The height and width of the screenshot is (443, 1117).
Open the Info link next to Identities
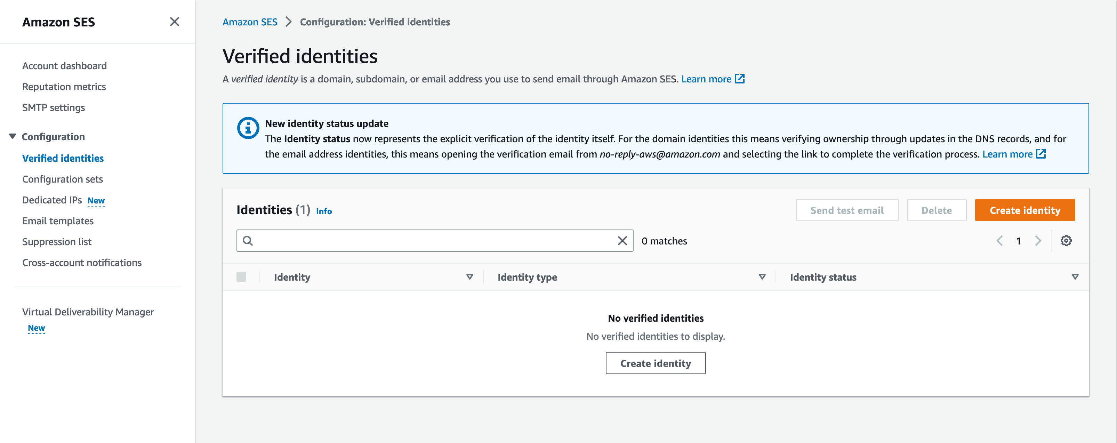click(x=323, y=211)
